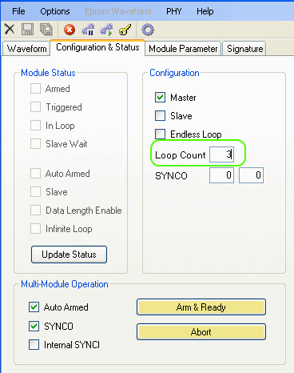Image resolution: width=294 pixels, height=373 pixels.
Task: Click the gears play icon
Action: coord(106,30)
